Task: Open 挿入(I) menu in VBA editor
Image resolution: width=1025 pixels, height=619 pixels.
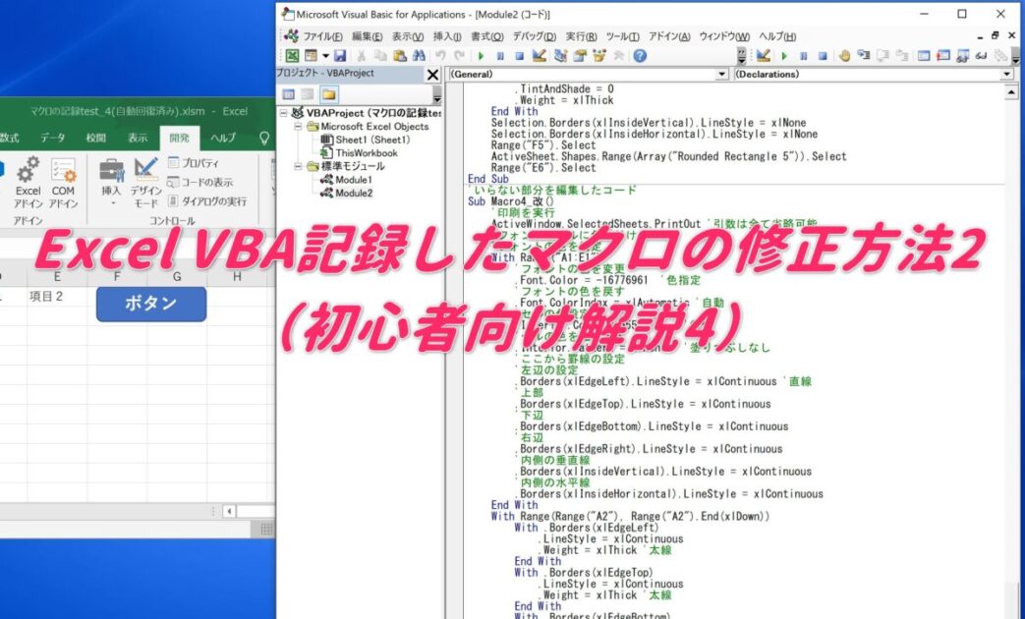Action: 447,36
